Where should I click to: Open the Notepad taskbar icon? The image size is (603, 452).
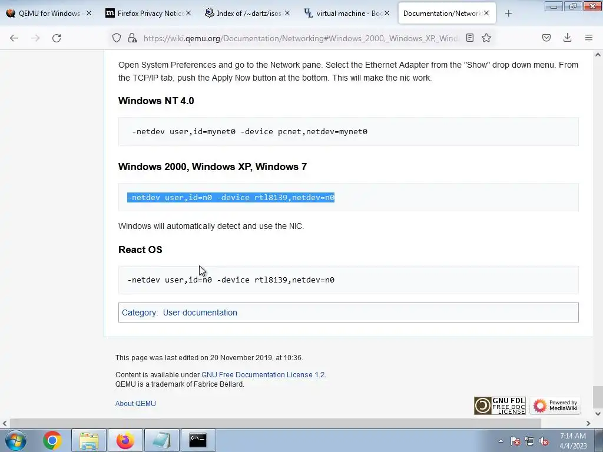coord(161,440)
